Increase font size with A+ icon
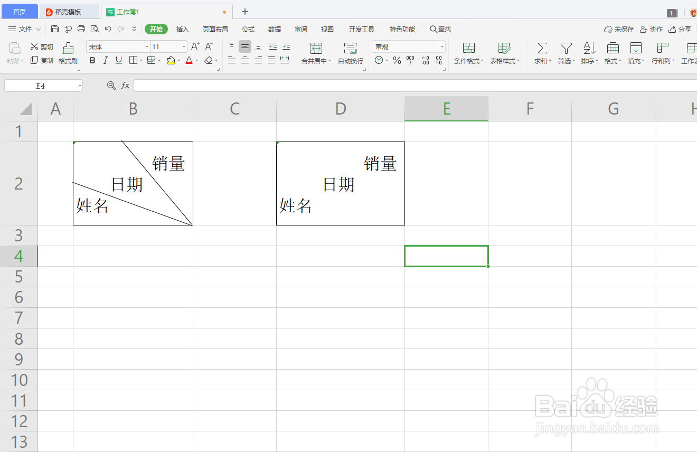This screenshot has width=697, height=452. click(x=195, y=47)
